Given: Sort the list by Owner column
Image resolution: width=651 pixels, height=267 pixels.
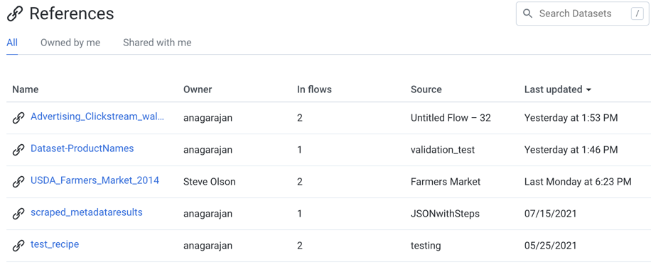Looking at the screenshot, I should click(198, 89).
